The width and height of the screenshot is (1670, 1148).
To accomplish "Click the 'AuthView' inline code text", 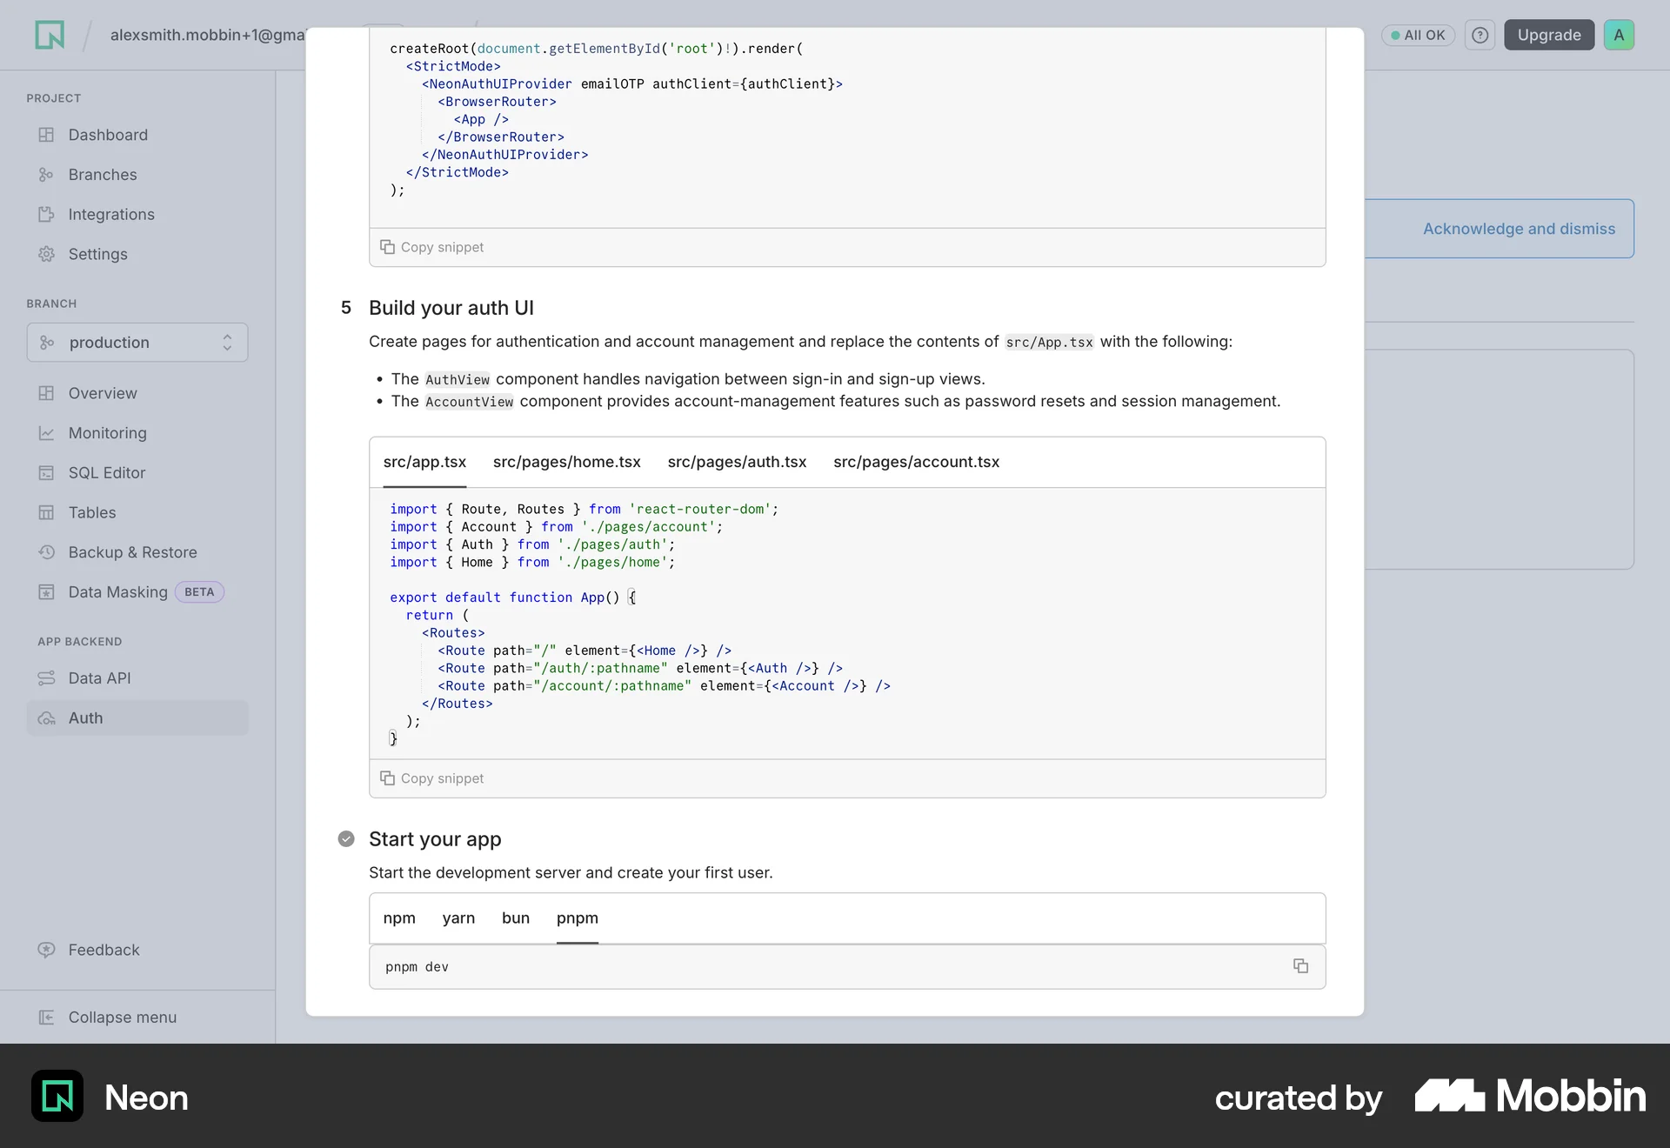I will (458, 380).
